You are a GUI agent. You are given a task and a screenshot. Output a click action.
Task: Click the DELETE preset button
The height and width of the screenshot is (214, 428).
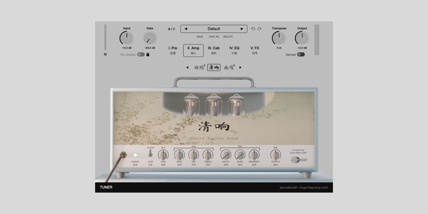pos(228,37)
